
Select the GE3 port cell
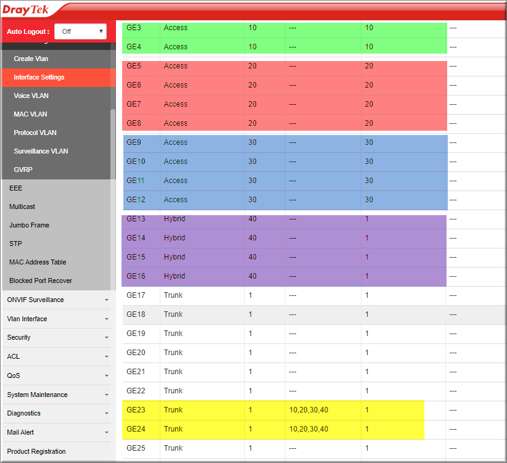tap(141, 28)
